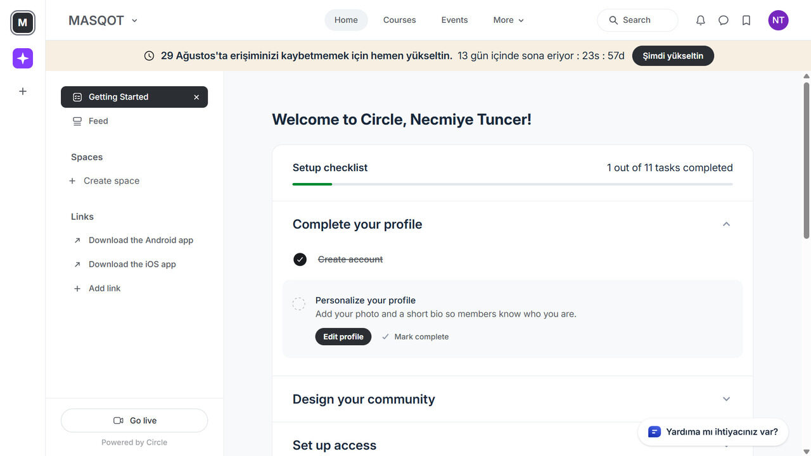Screen dimensions: 811x456
Task: Click the Search input field
Action: pyautogui.click(x=637, y=20)
